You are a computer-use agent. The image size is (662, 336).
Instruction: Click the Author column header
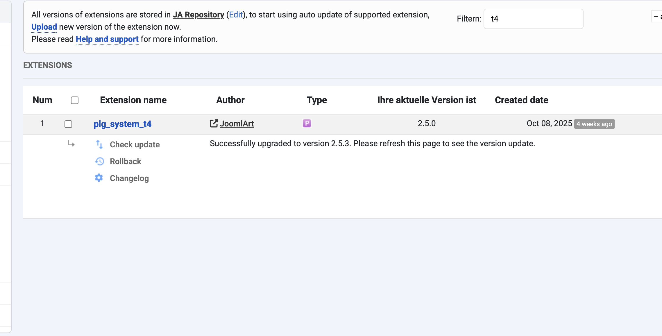tap(230, 100)
